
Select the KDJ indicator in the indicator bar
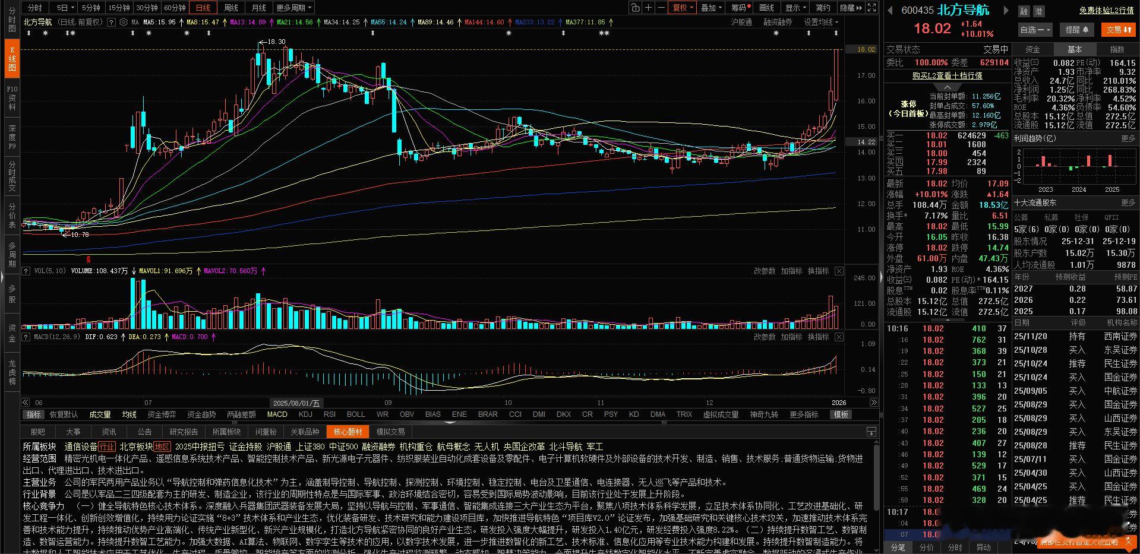pyautogui.click(x=305, y=414)
